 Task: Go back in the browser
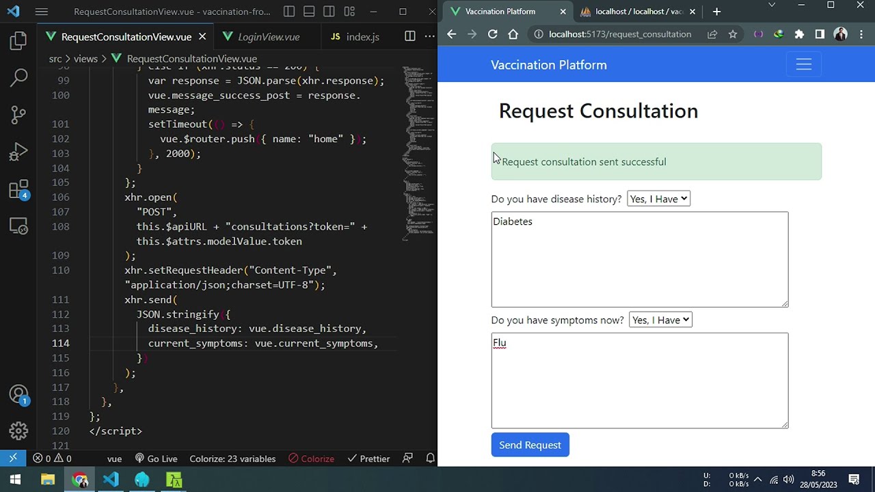[x=452, y=34]
